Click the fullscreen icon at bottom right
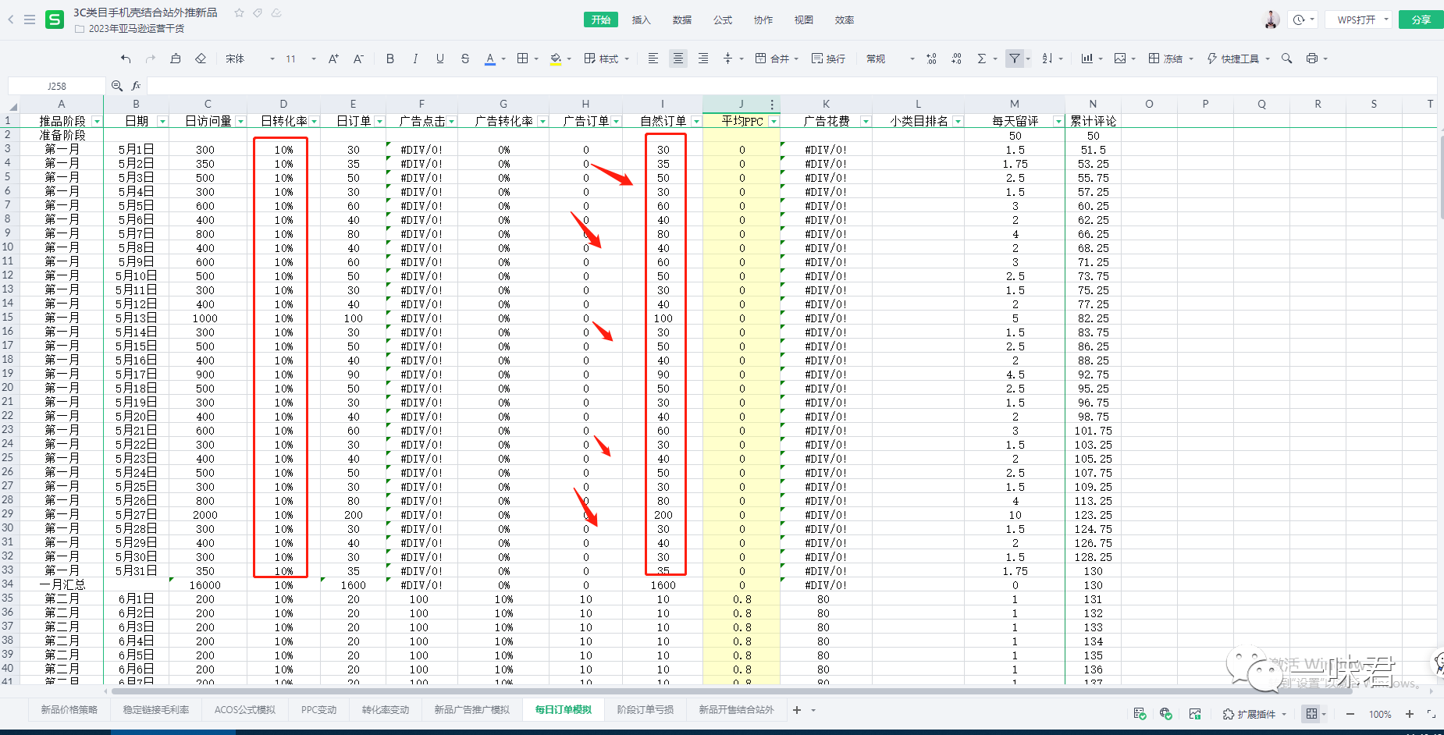This screenshot has width=1444, height=735. coord(1431,714)
